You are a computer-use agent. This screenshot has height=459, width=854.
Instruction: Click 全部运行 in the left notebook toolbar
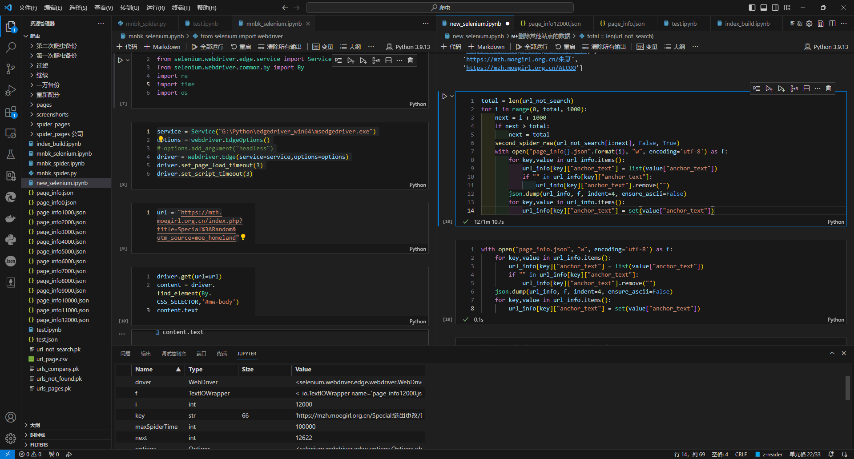point(208,47)
